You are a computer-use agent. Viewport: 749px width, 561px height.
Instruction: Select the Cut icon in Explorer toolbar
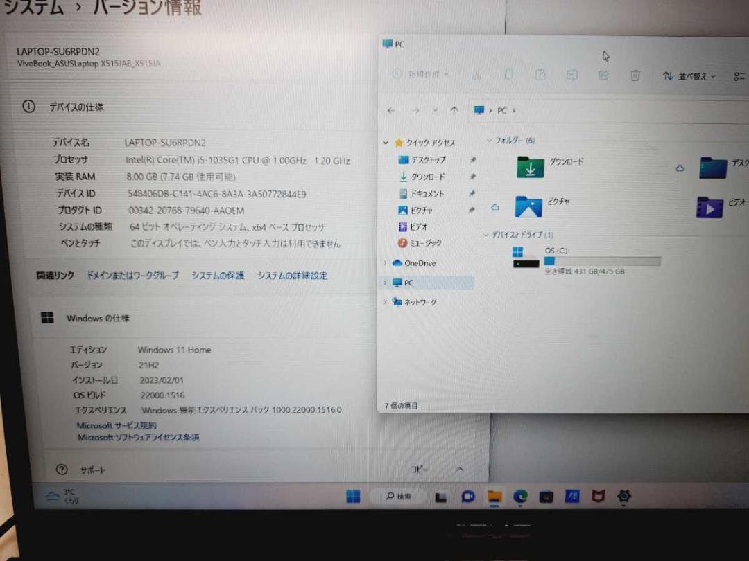(476, 75)
